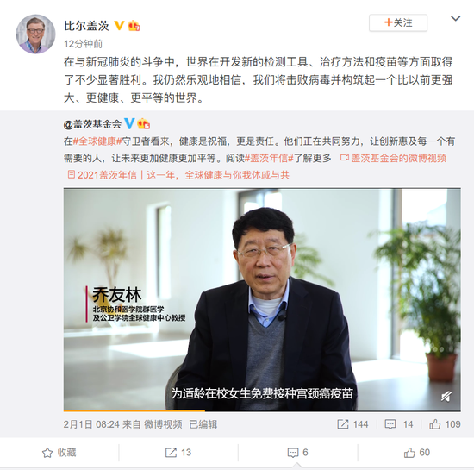
Task: Click the +关注 follow button
Action: tap(398, 22)
